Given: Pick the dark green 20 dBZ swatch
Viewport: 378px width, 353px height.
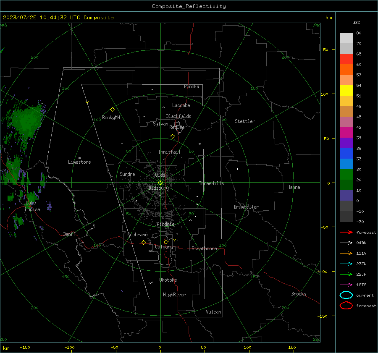Looking at the screenshot, I should tap(346, 185).
